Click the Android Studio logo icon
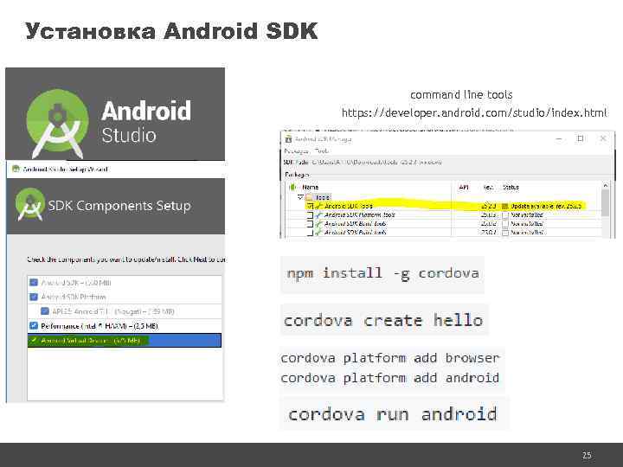Image resolution: width=623 pixels, height=467 pixels. 58,123
